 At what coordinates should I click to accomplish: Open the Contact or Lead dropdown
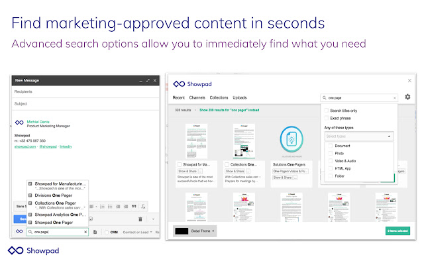point(137,233)
